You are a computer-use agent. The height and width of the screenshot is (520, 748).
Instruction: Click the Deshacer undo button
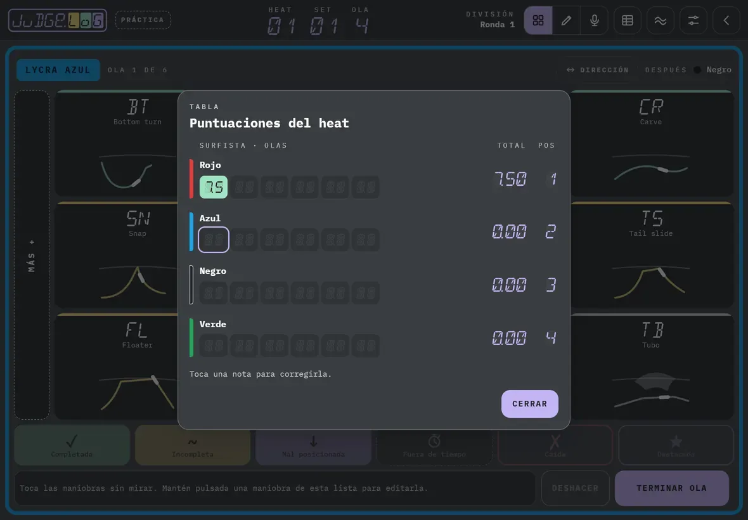coord(576,488)
